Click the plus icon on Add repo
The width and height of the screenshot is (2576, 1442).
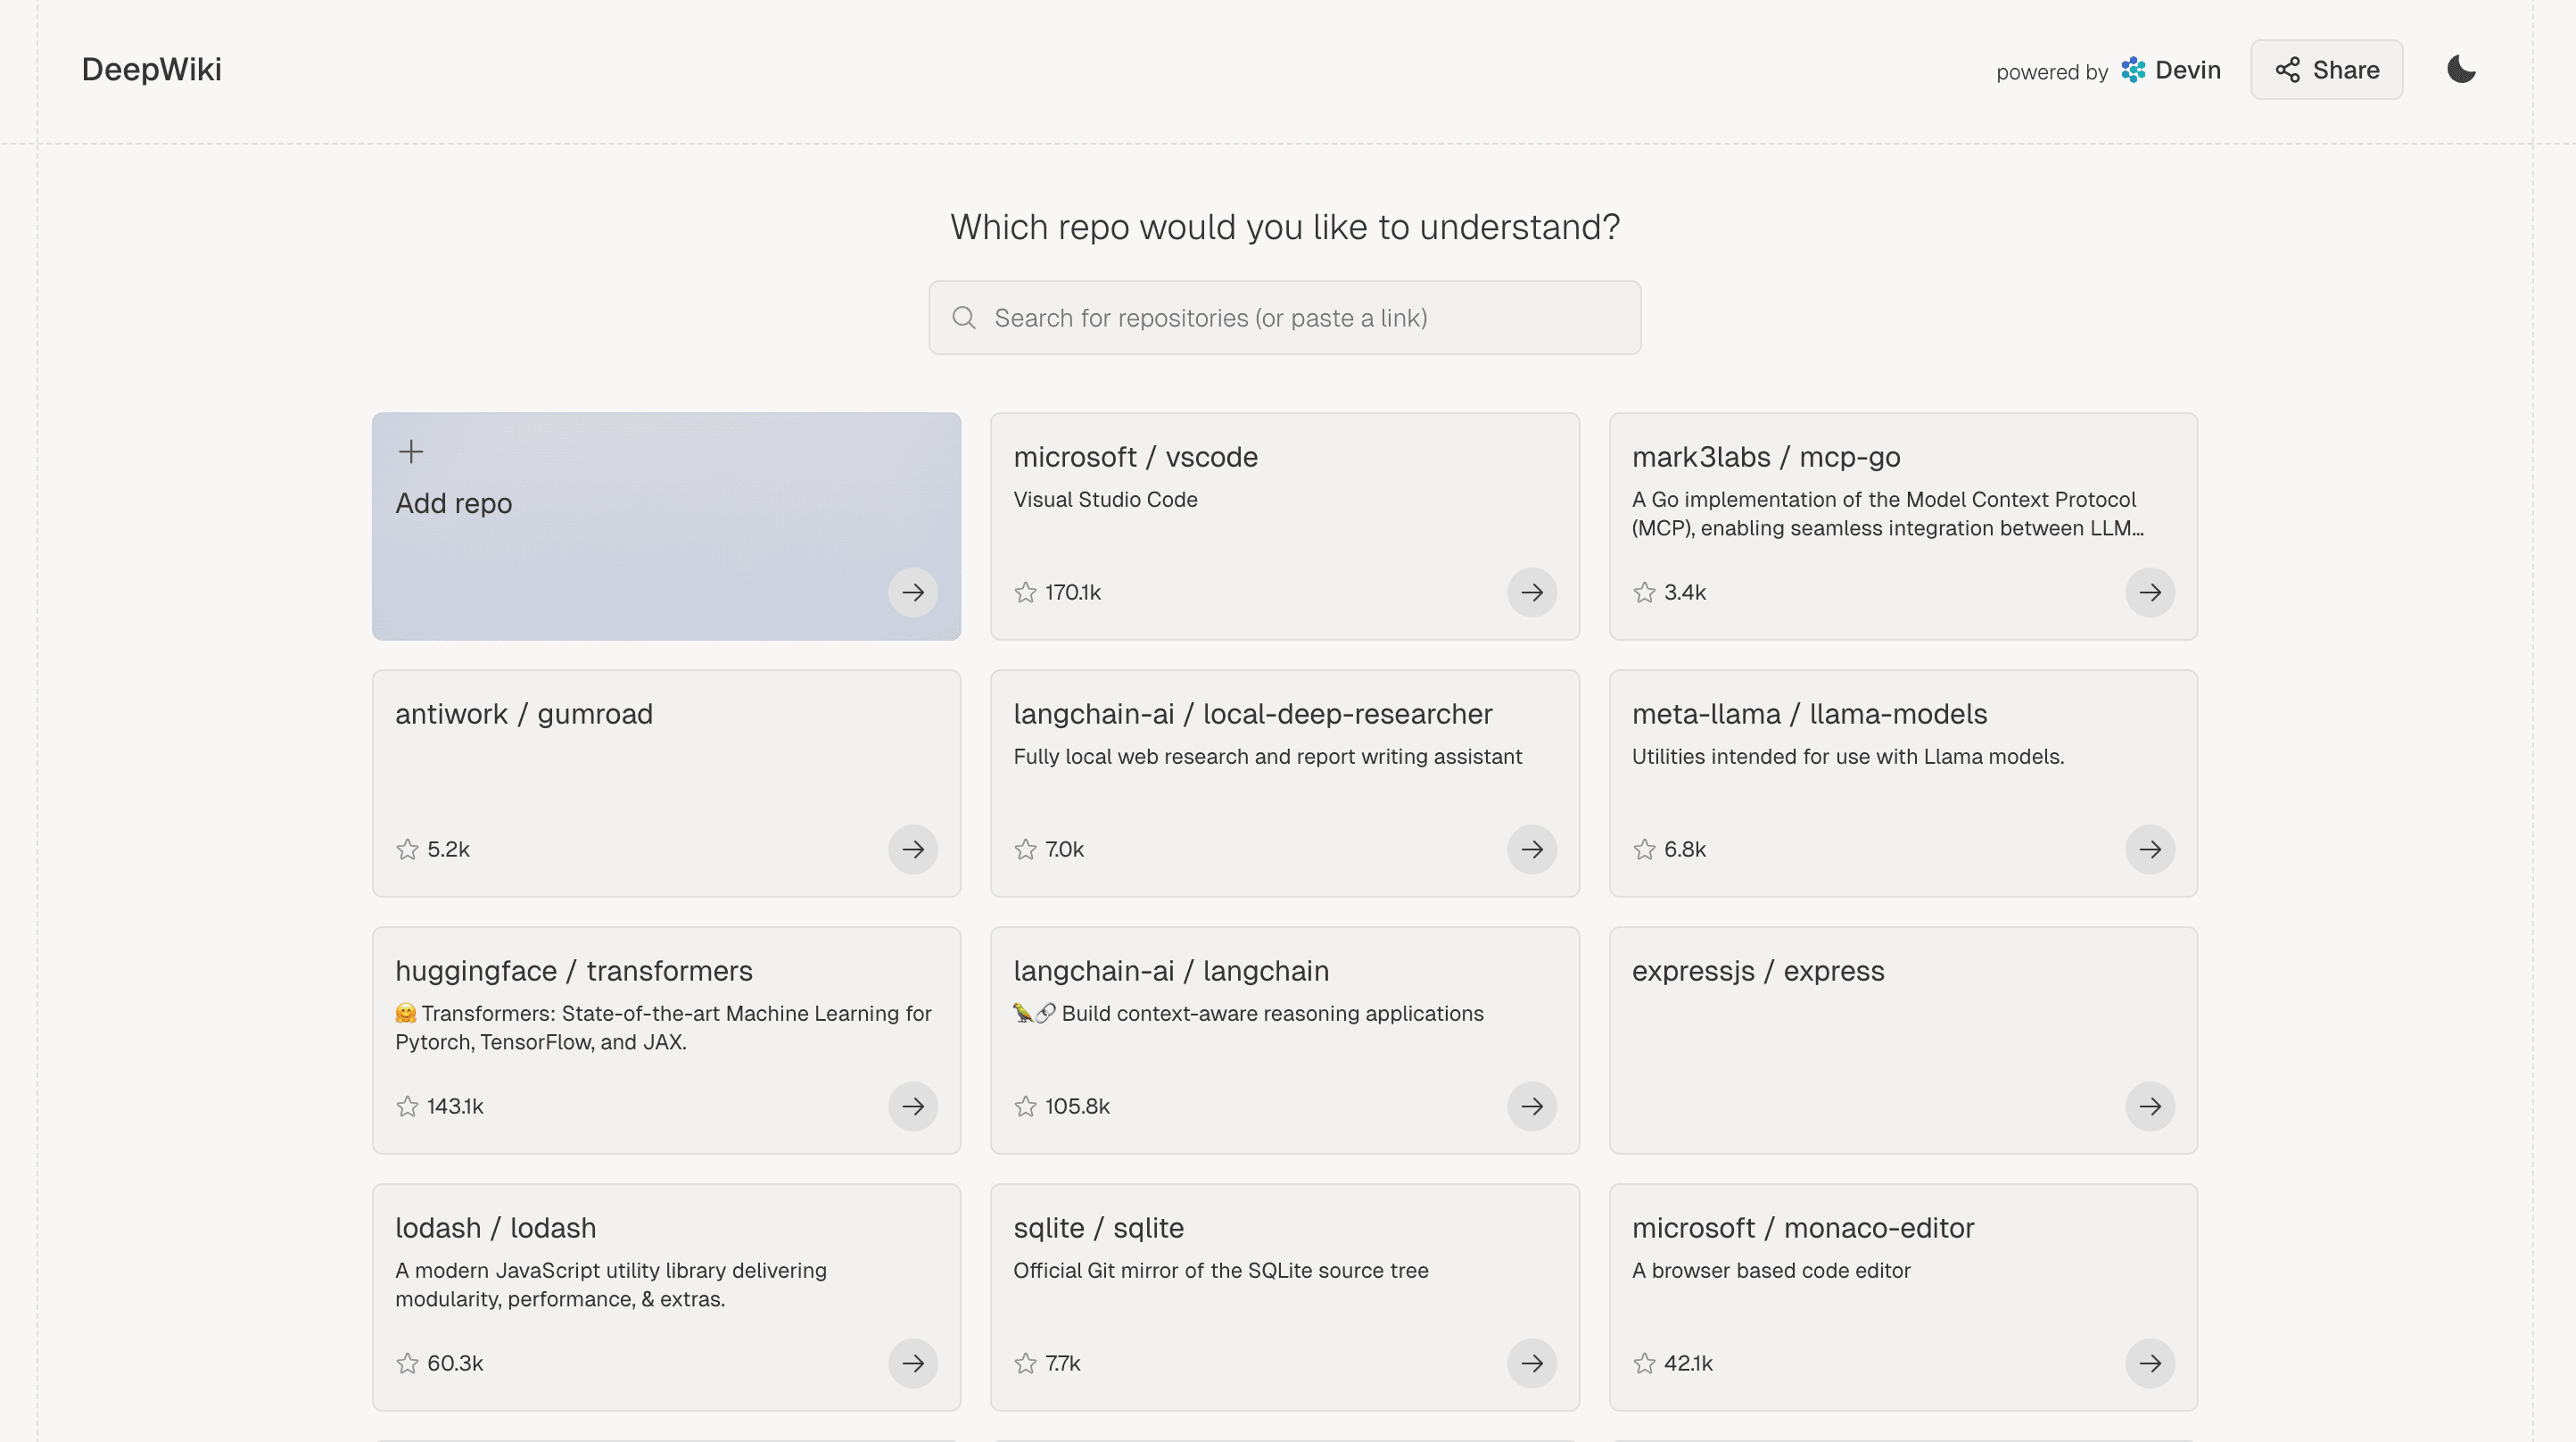pos(411,452)
